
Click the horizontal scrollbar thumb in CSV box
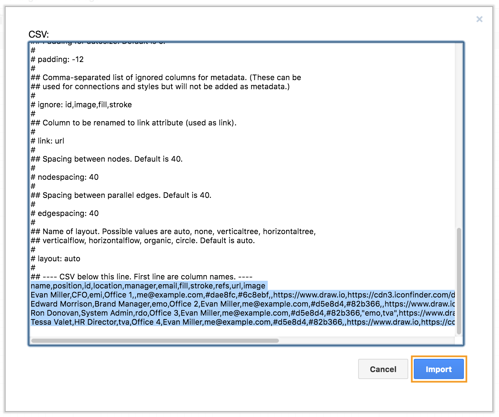(x=155, y=340)
